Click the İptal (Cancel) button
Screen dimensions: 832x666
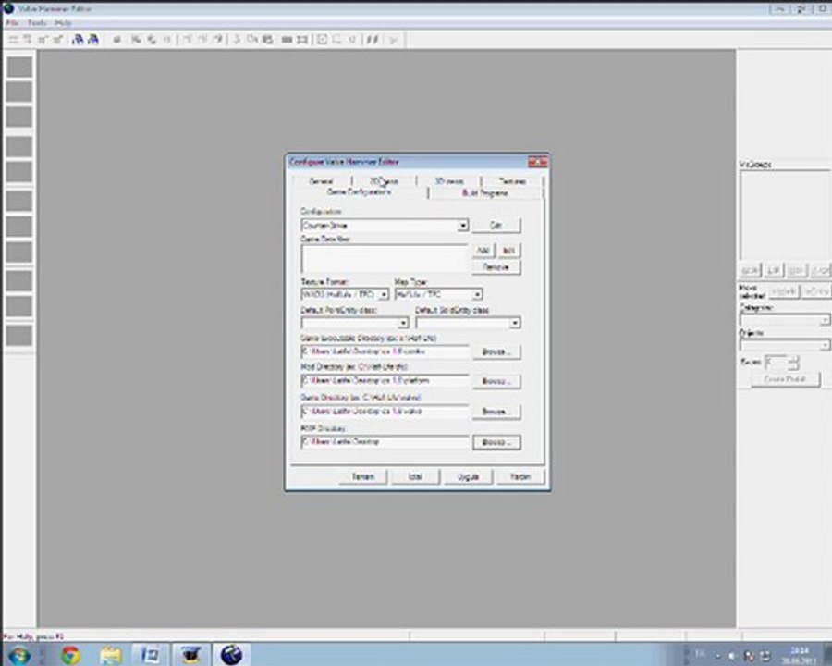(x=415, y=476)
